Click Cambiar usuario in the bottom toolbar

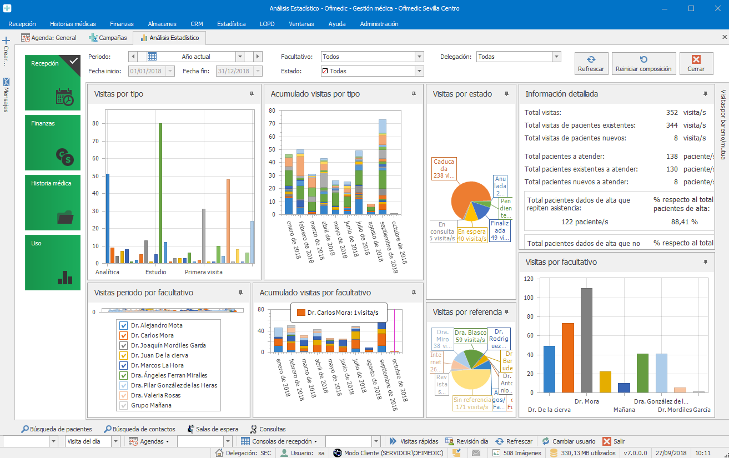(x=568, y=441)
